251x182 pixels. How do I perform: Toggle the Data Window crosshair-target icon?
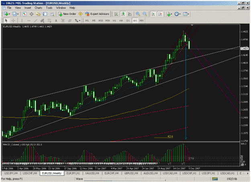[31, 14]
